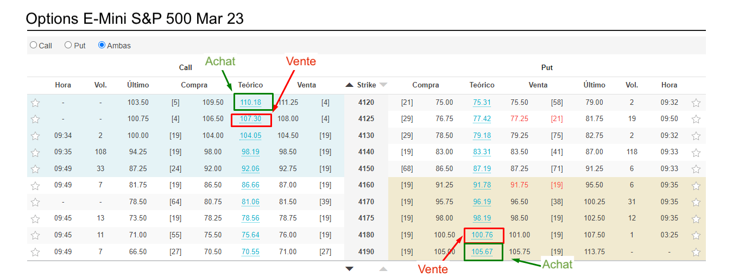Screen dimensions: 739x277
Task: Click the call Teórico column header
Action: point(250,85)
